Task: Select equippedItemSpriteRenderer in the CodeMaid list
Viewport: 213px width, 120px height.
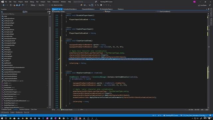Action: [12, 72]
